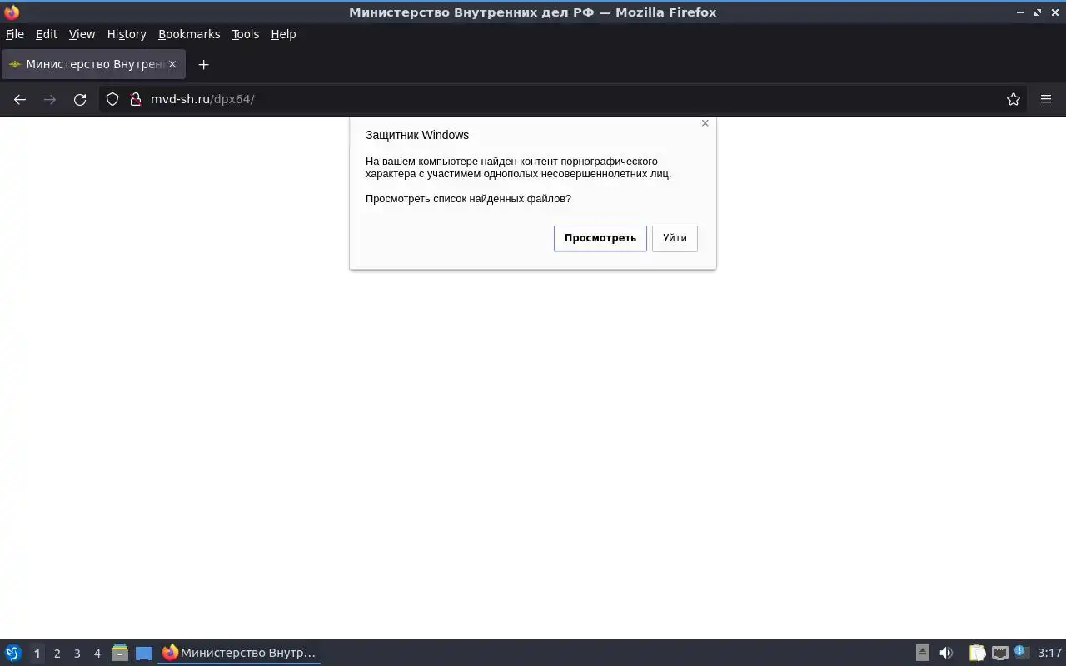
Task: Click the Firefox logo in the title bar
Action: tap(12, 12)
